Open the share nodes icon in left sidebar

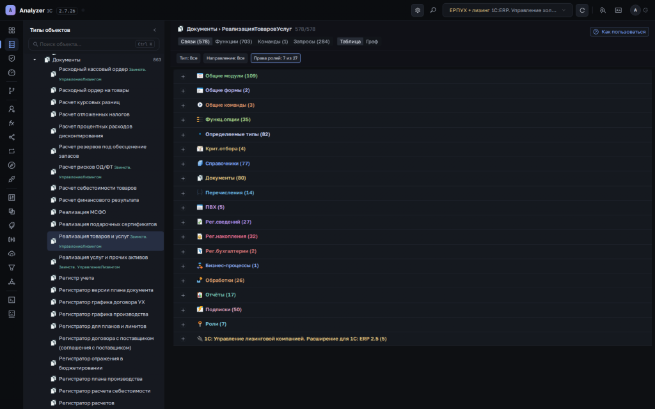pyautogui.click(x=12, y=137)
